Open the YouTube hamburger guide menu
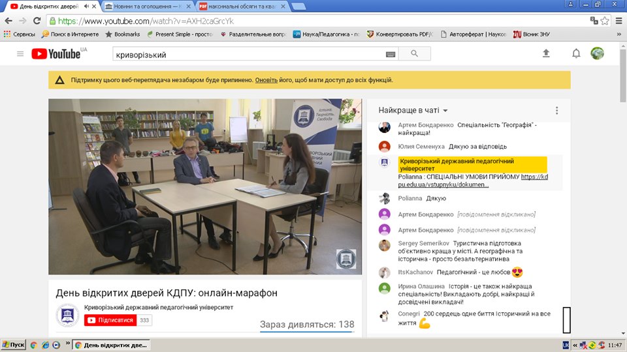 [20, 54]
